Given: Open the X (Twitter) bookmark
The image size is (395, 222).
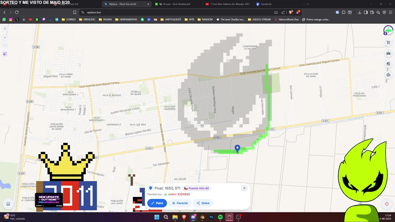Looking at the screenshot, I should point(17,19).
